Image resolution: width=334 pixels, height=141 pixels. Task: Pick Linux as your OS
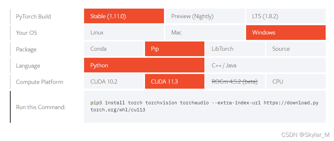tap(124, 33)
